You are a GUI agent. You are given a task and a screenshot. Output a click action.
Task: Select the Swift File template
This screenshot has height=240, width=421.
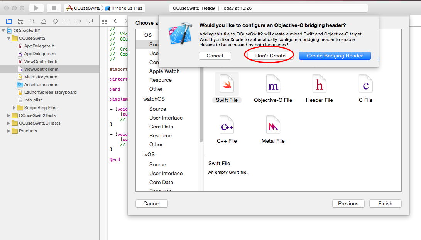tap(227, 88)
